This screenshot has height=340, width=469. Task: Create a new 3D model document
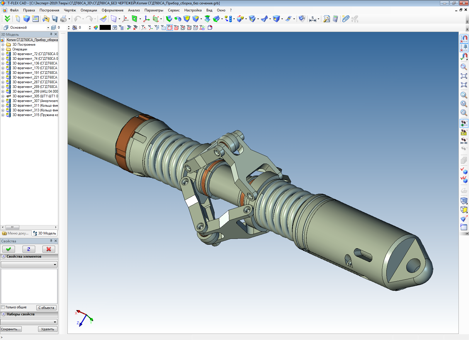pyautogui.click(x=27, y=19)
